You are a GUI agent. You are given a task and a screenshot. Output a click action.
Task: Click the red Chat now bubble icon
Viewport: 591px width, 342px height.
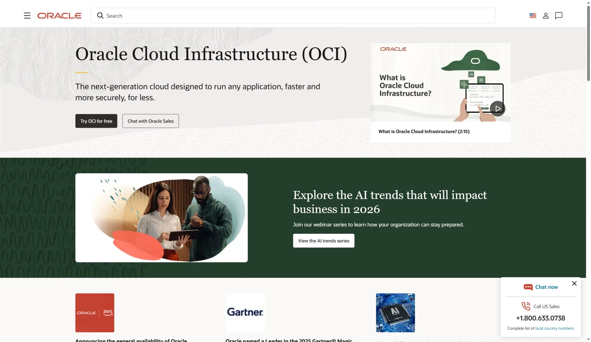point(528,287)
